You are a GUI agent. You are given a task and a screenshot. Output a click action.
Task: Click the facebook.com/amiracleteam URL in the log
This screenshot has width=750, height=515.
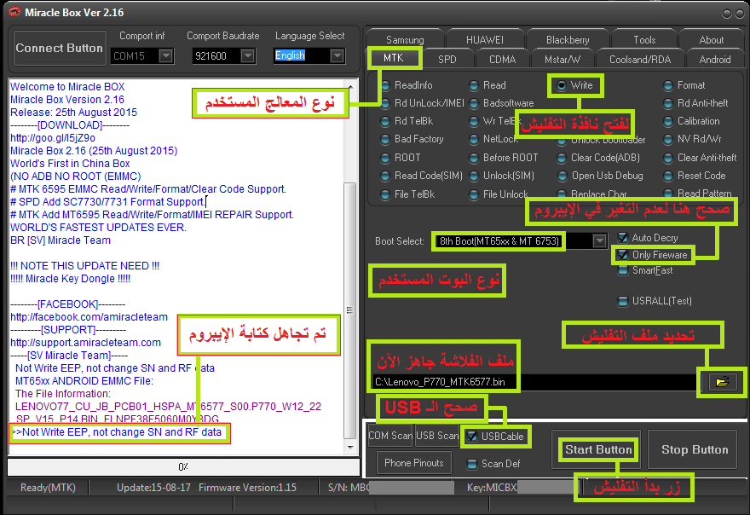(x=89, y=317)
